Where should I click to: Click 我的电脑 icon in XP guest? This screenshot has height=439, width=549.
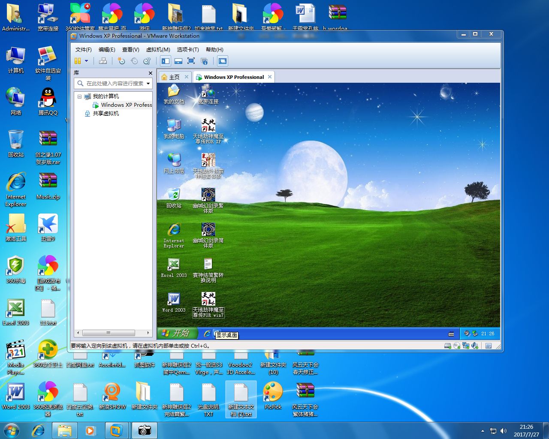174,129
